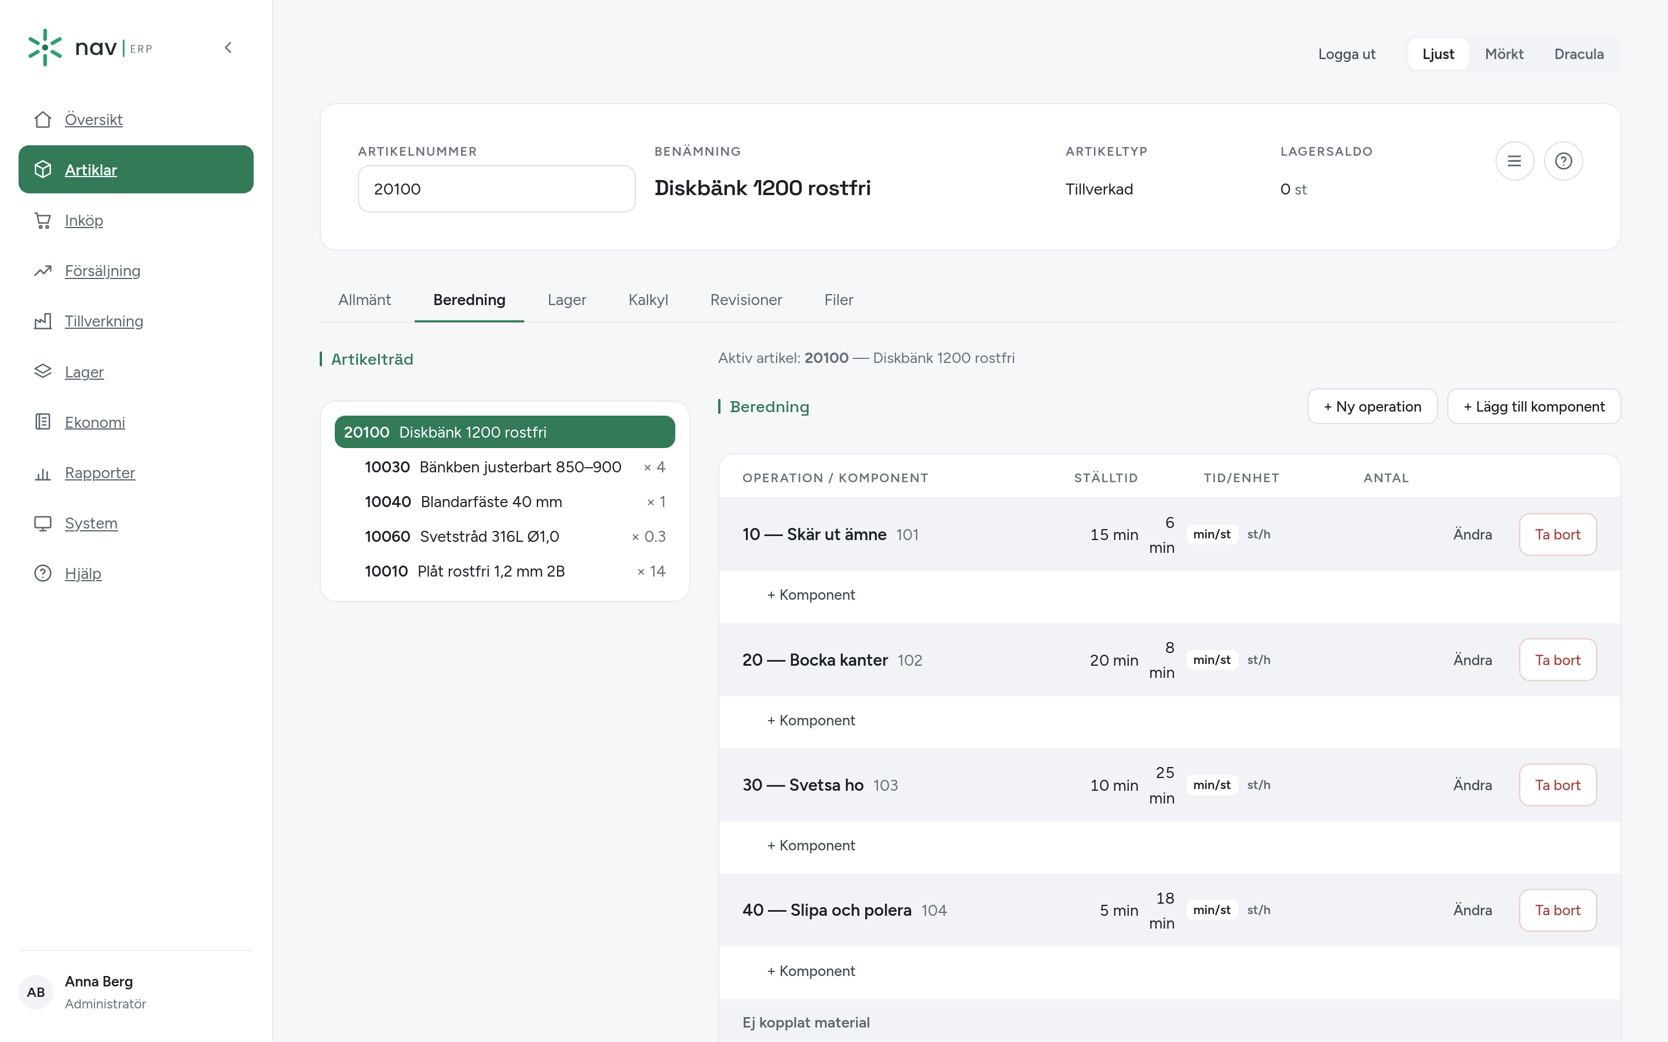
Task: Click the AB user avatar
Action: pos(36,992)
